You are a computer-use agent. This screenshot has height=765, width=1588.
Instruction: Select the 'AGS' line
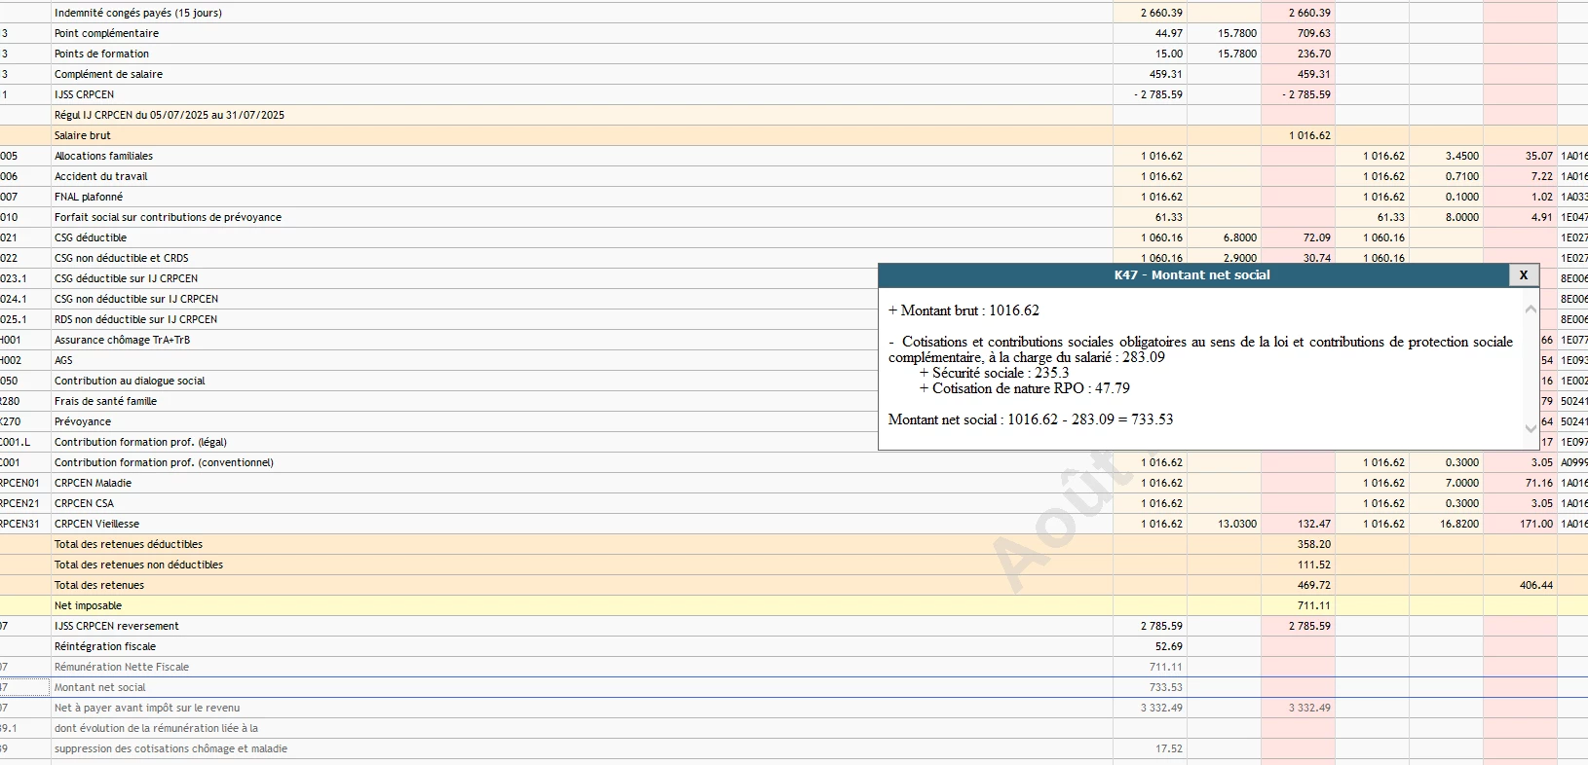point(63,360)
